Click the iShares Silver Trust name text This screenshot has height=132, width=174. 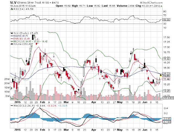(x=29, y=2)
